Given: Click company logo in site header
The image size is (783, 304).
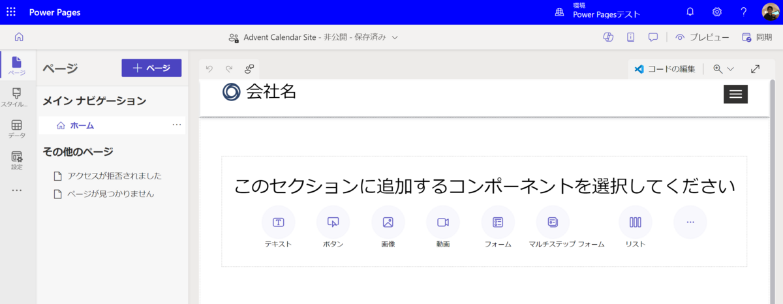Looking at the screenshot, I should [232, 92].
